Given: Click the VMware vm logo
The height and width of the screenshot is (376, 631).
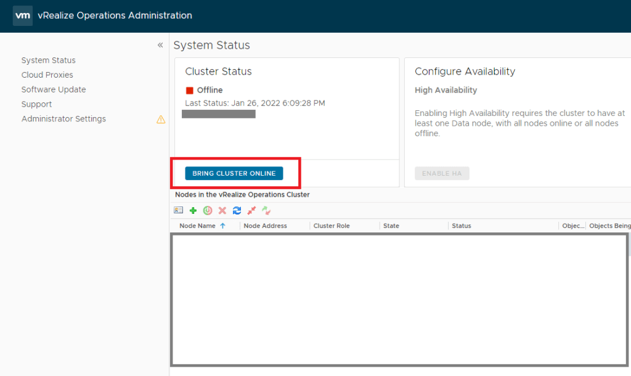Looking at the screenshot, I should click(x=23, y=15).
